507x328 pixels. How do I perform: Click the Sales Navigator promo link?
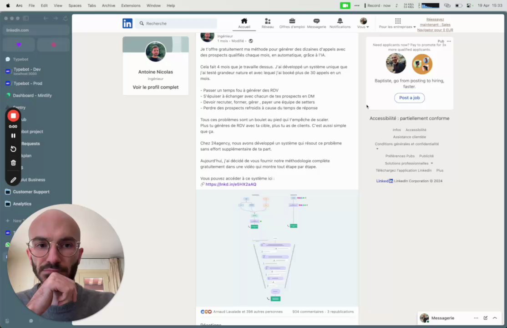tap(435, 25)
